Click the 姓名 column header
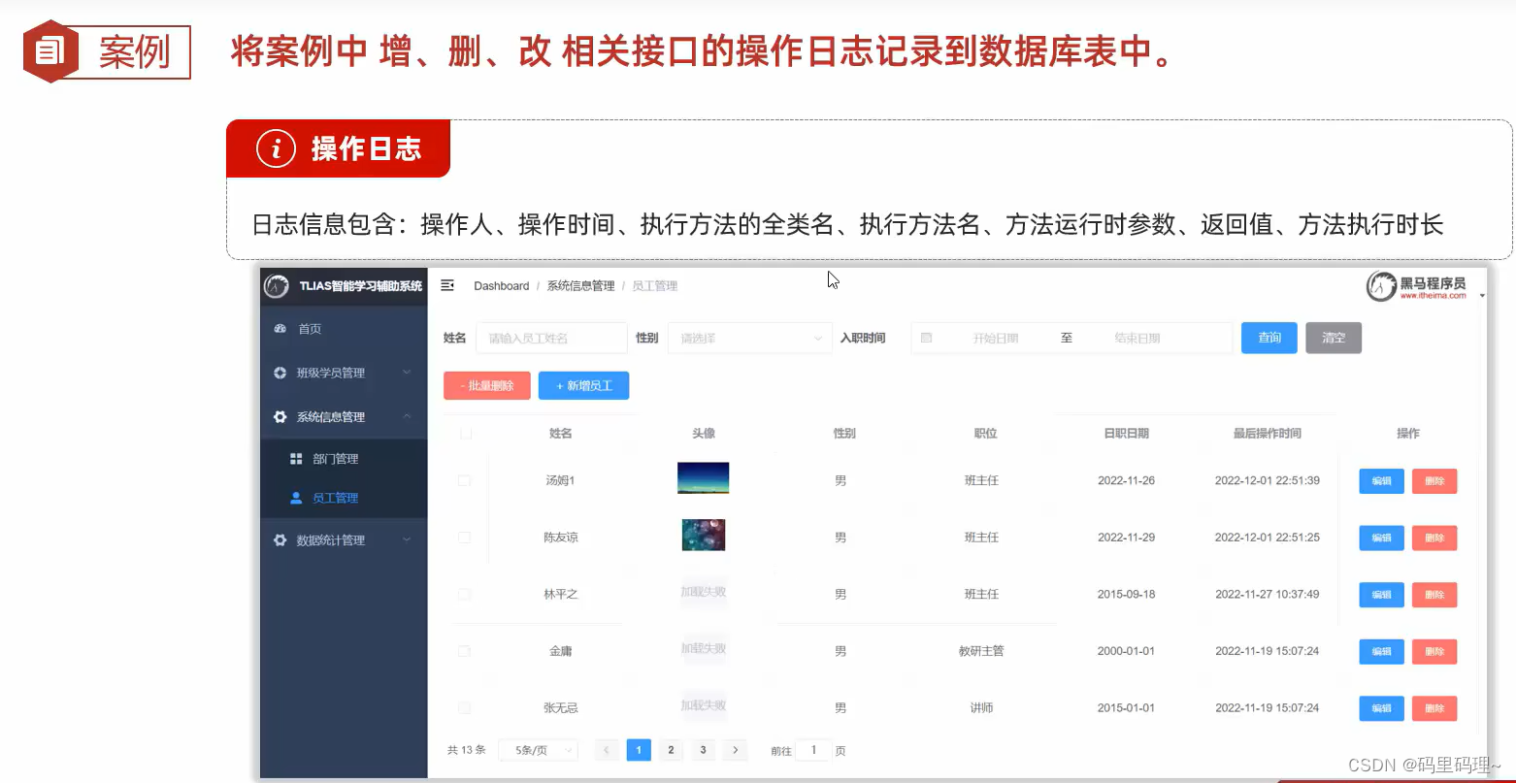1516x783 pixels. [561, 434]
